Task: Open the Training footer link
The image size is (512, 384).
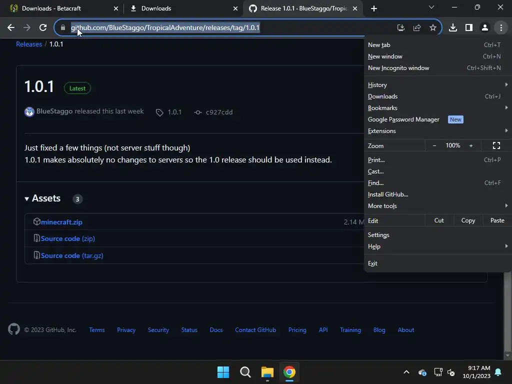Action: point(350,330)
